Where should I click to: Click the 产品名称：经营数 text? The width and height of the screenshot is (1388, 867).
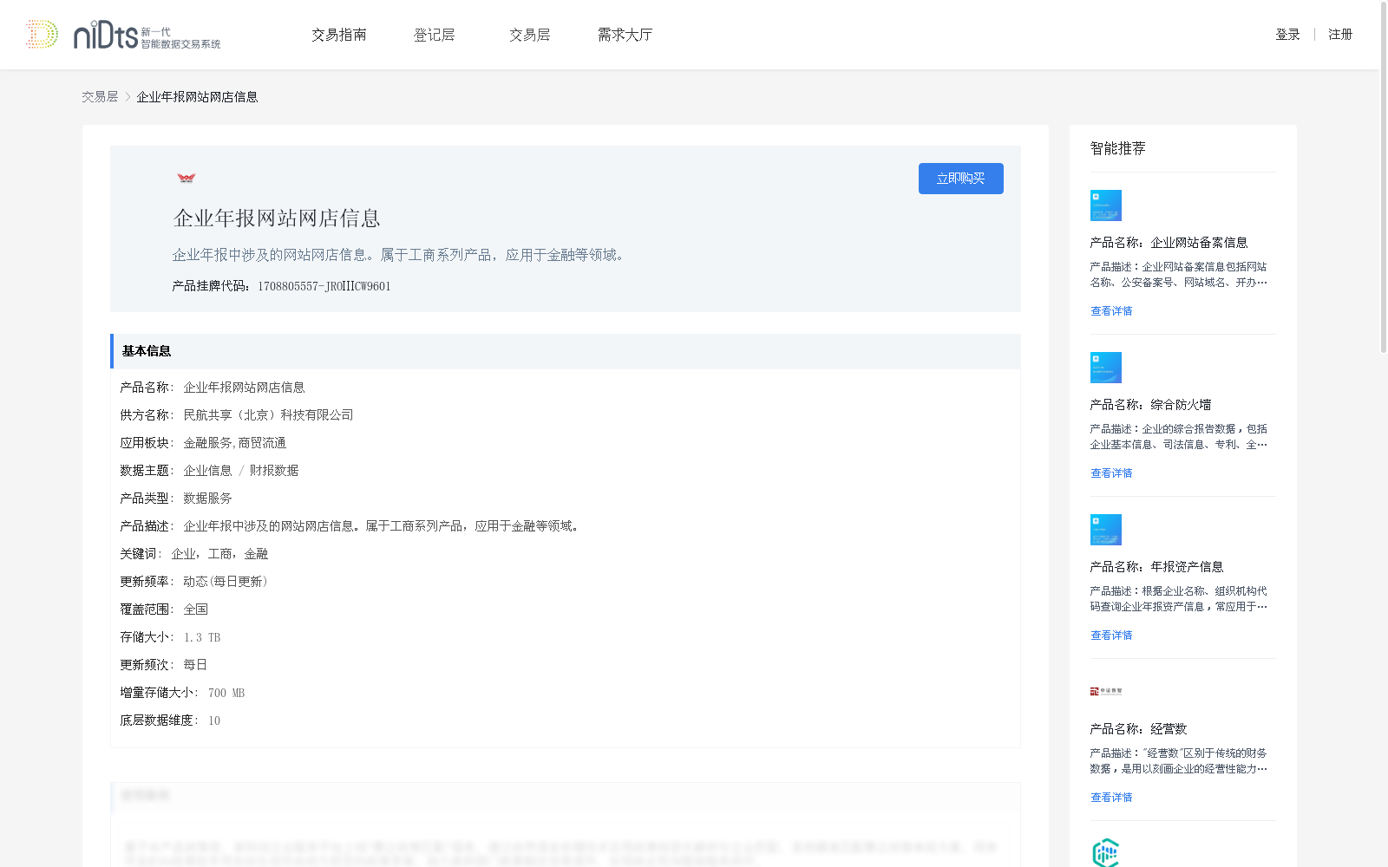coord(1138,729)
